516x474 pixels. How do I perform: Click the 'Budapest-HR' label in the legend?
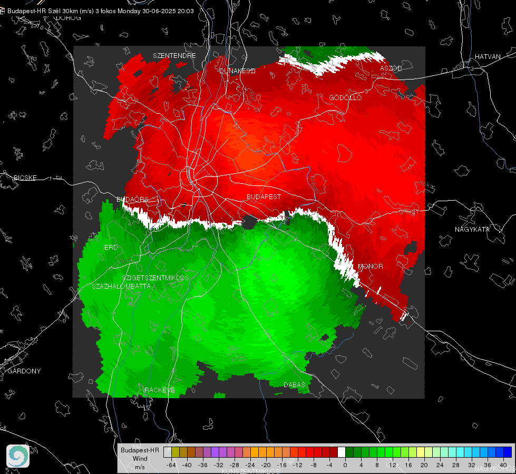140,450
